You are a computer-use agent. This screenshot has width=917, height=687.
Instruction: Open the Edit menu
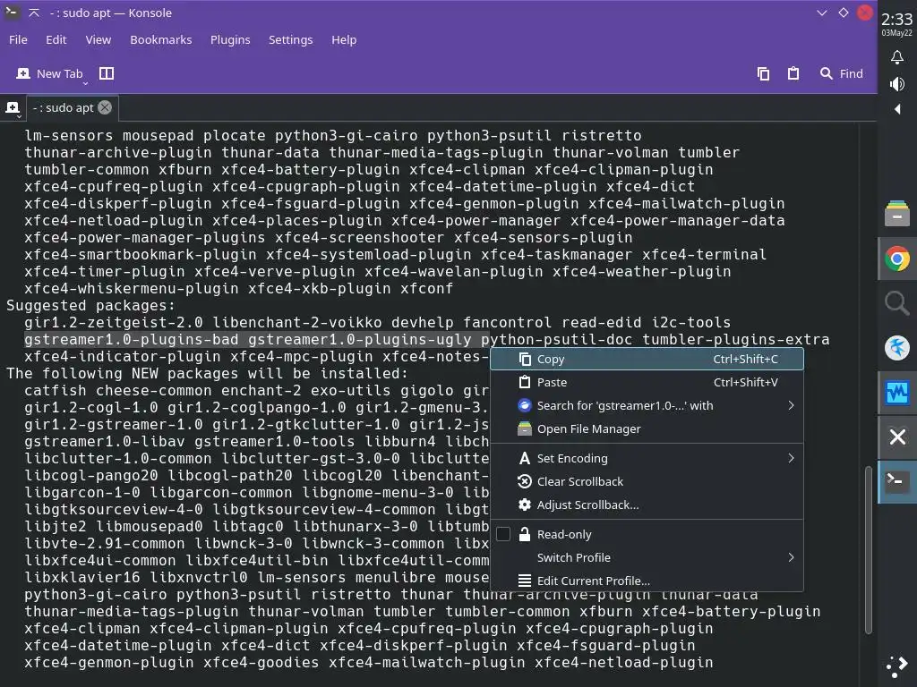pyautogui.click(x=56, y=39)
